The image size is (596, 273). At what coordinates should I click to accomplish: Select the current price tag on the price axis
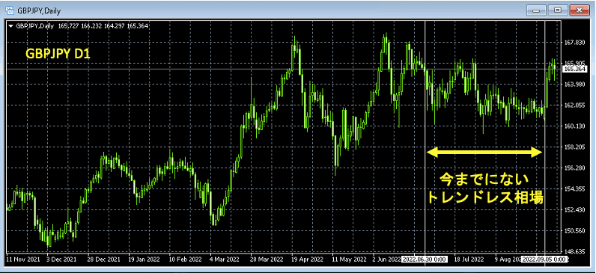coord(575,69)
